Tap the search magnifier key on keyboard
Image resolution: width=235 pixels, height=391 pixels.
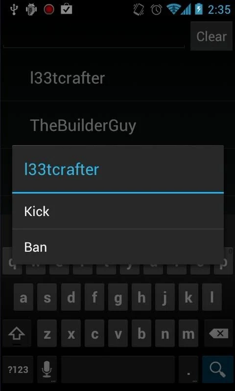coord(218,369)
